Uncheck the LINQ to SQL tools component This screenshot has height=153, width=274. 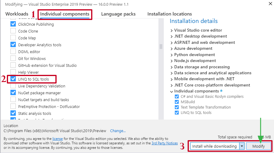pos(13,79)
